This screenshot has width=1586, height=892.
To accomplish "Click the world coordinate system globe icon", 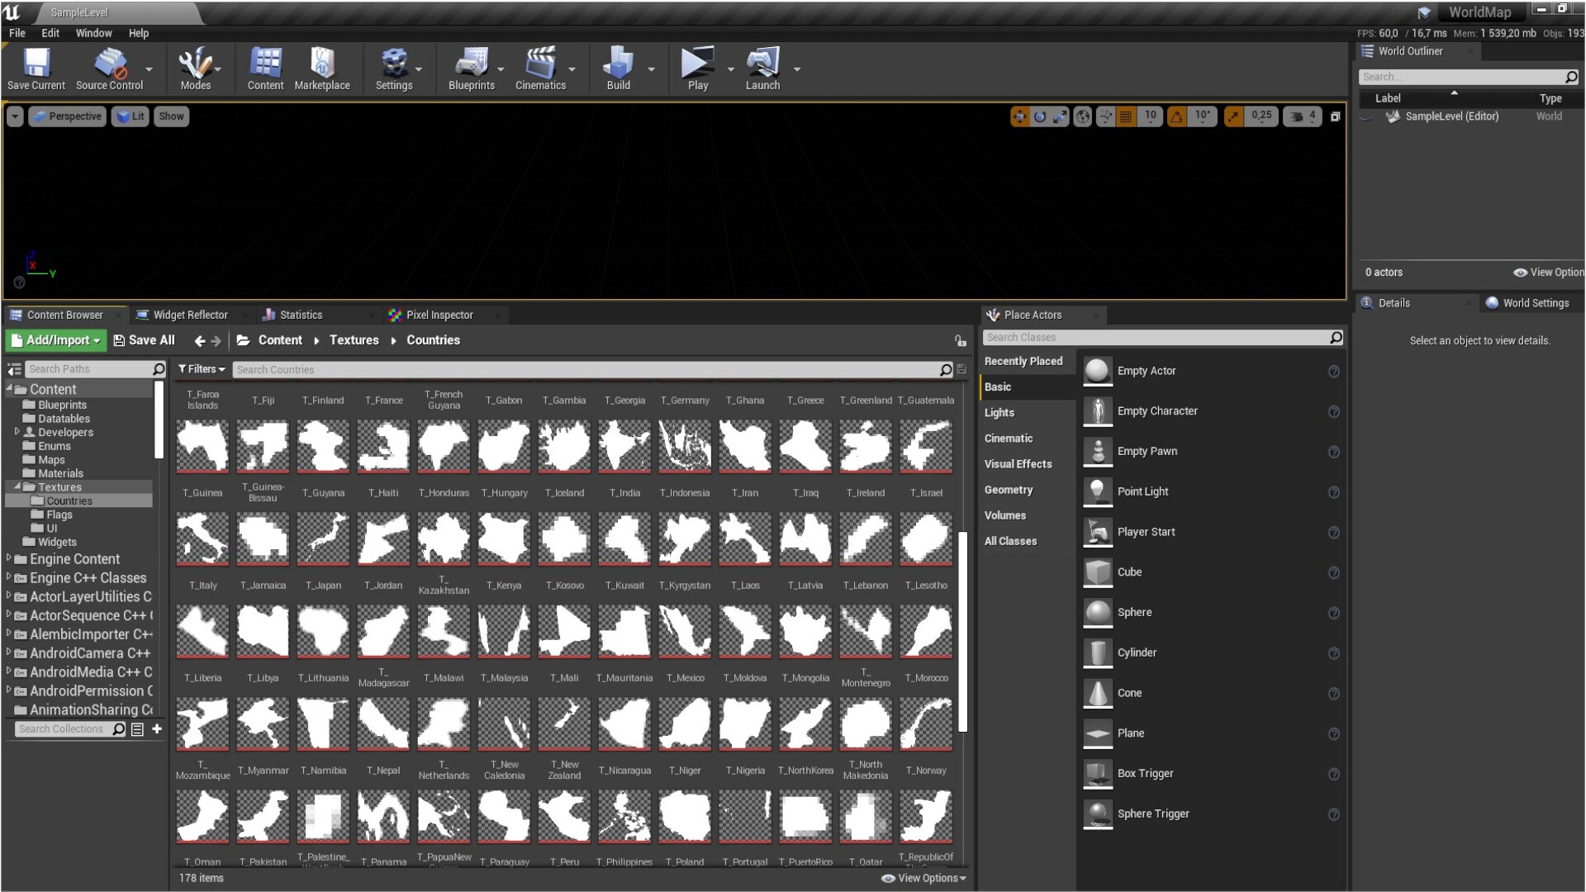I will click(x=1082, y=116).
